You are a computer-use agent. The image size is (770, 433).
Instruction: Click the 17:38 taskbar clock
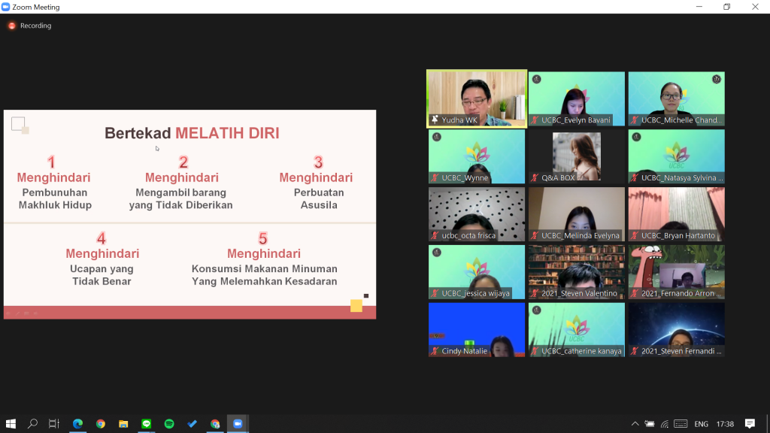coord(725,424)
